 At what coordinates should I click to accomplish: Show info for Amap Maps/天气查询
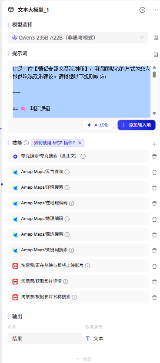pyautogui.click(x=67, y=172)
